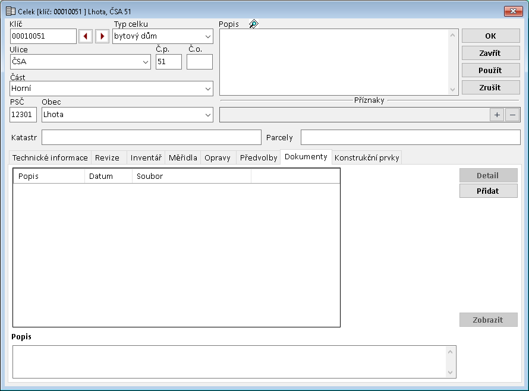
Task: Switch to the Revize tab
Action: click(108, 157)
